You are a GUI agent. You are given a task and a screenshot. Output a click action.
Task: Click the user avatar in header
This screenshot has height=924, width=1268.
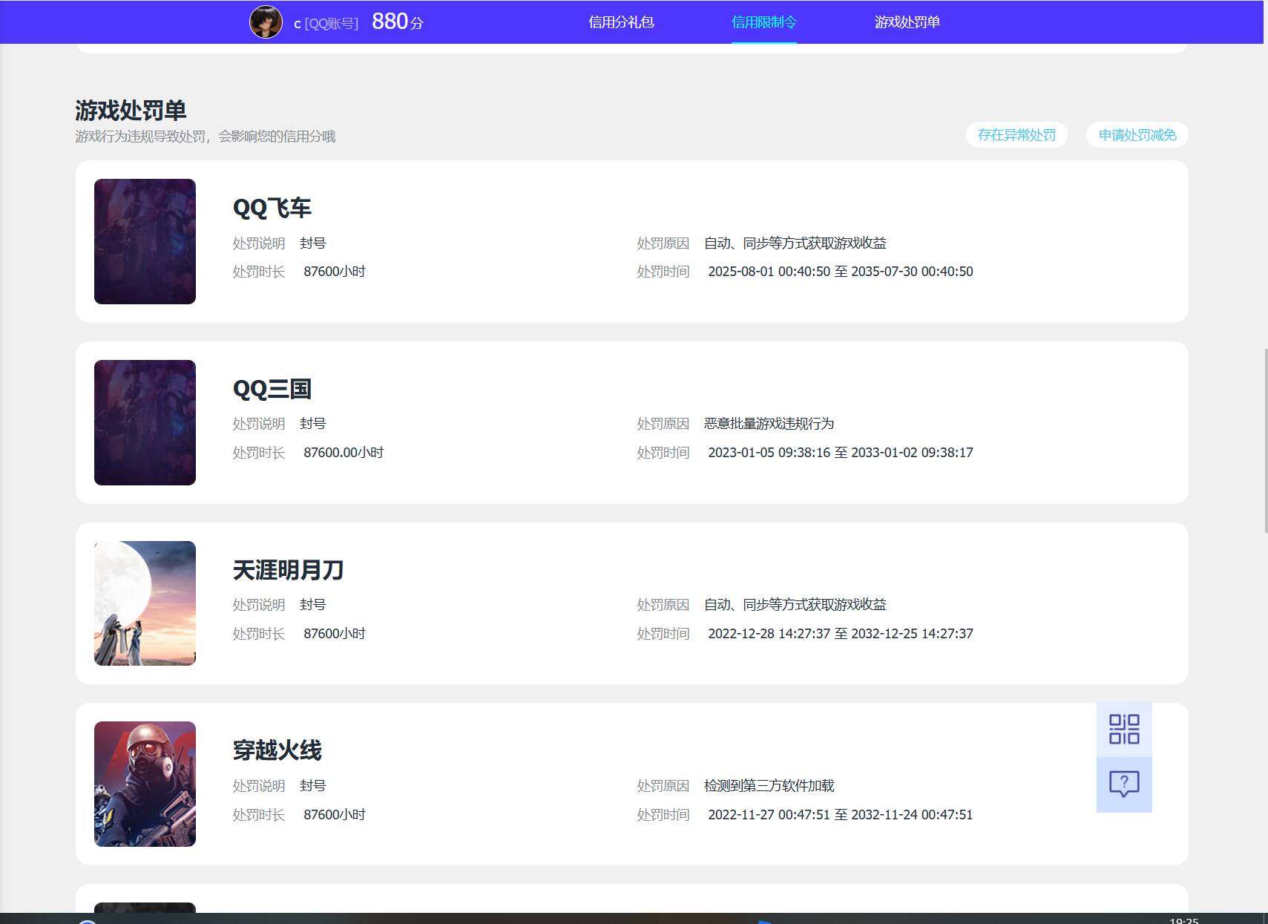click(x=266, y=22)
